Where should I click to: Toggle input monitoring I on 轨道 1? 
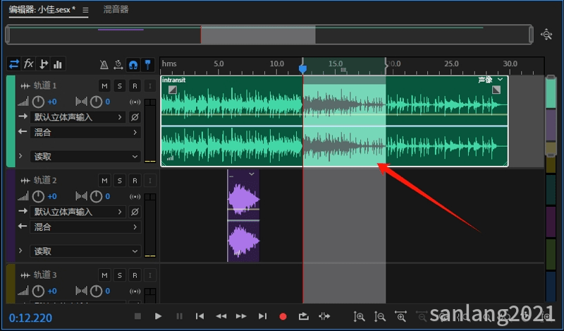tap(150, 85)
